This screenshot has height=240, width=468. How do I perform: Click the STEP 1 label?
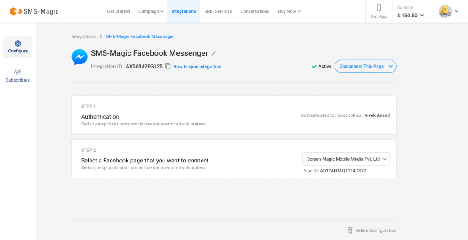click(x=88, y=106)
